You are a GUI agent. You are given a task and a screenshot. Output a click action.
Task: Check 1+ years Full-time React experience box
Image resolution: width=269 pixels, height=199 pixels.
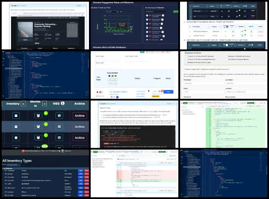tap(186, 56)
